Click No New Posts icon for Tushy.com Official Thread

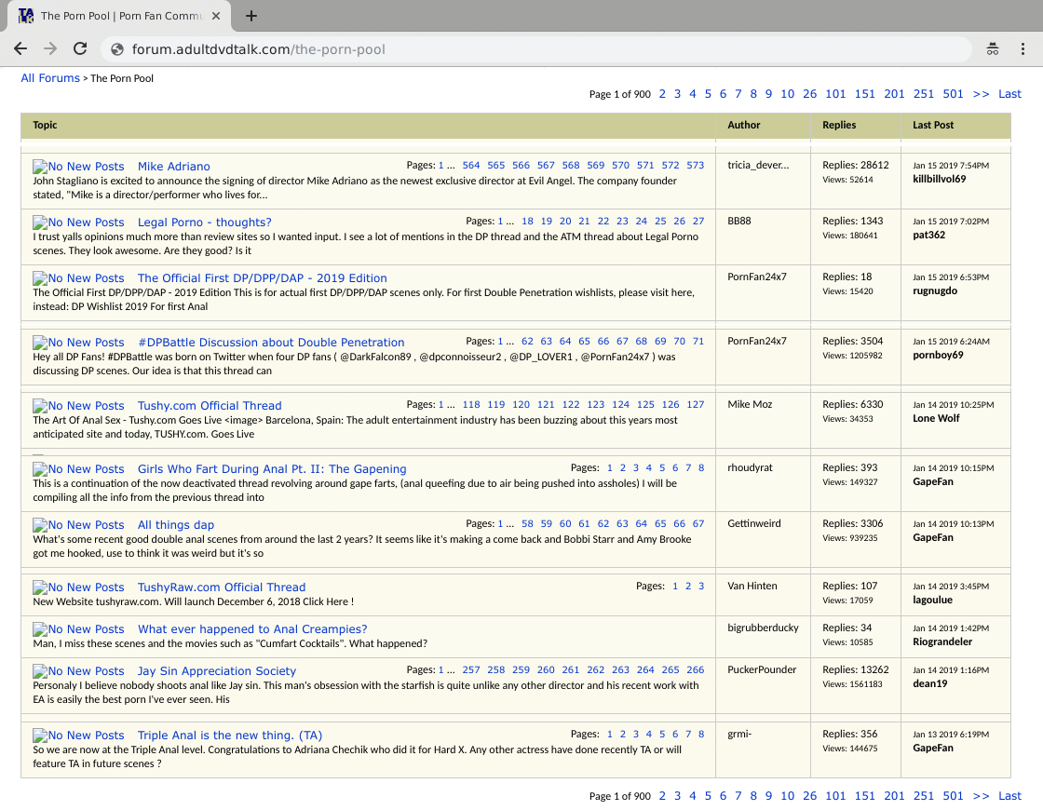tap(78, 406)
